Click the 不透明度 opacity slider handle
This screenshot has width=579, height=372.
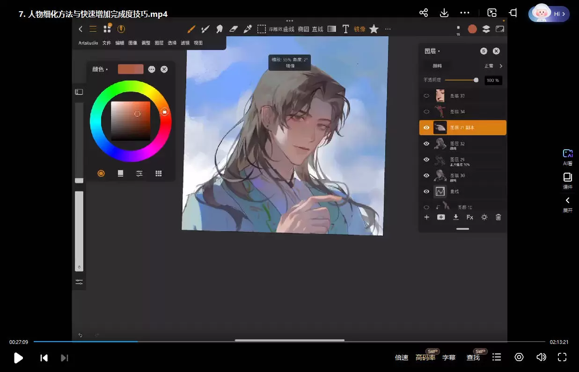(476, 80)
